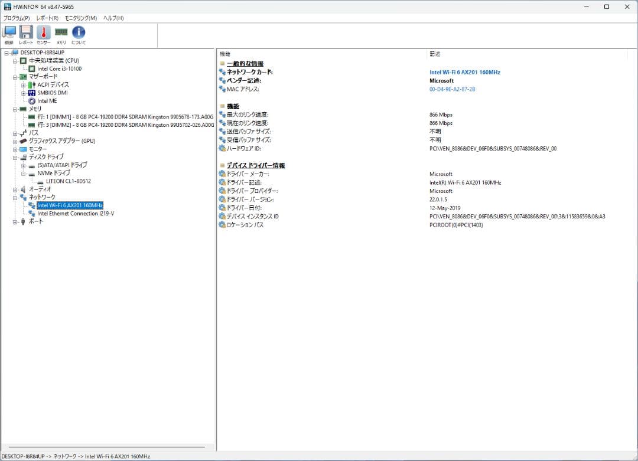Image resolution: width=638 pixels, height=461 pixels.
Task: Collapse the 中央処理装置 (CPU) node
Action: coord(15,61)
